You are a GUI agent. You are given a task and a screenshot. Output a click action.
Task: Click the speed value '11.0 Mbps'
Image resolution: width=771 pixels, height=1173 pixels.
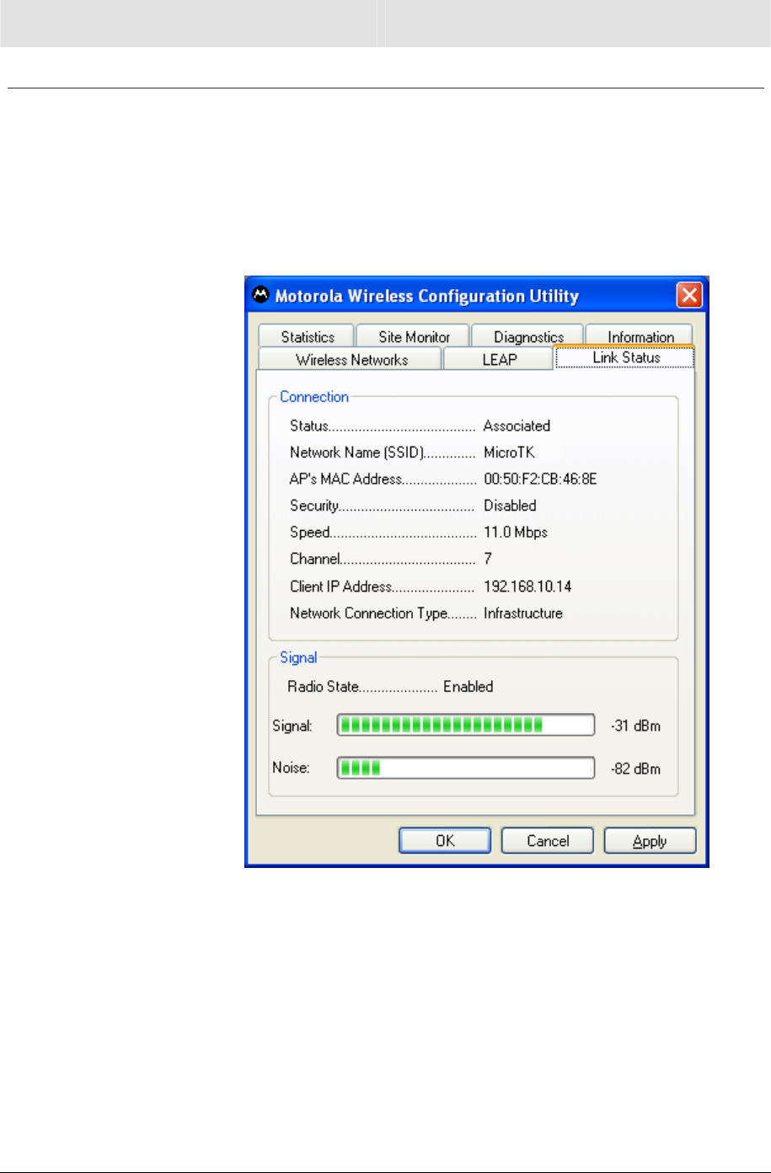coord(516,533)
